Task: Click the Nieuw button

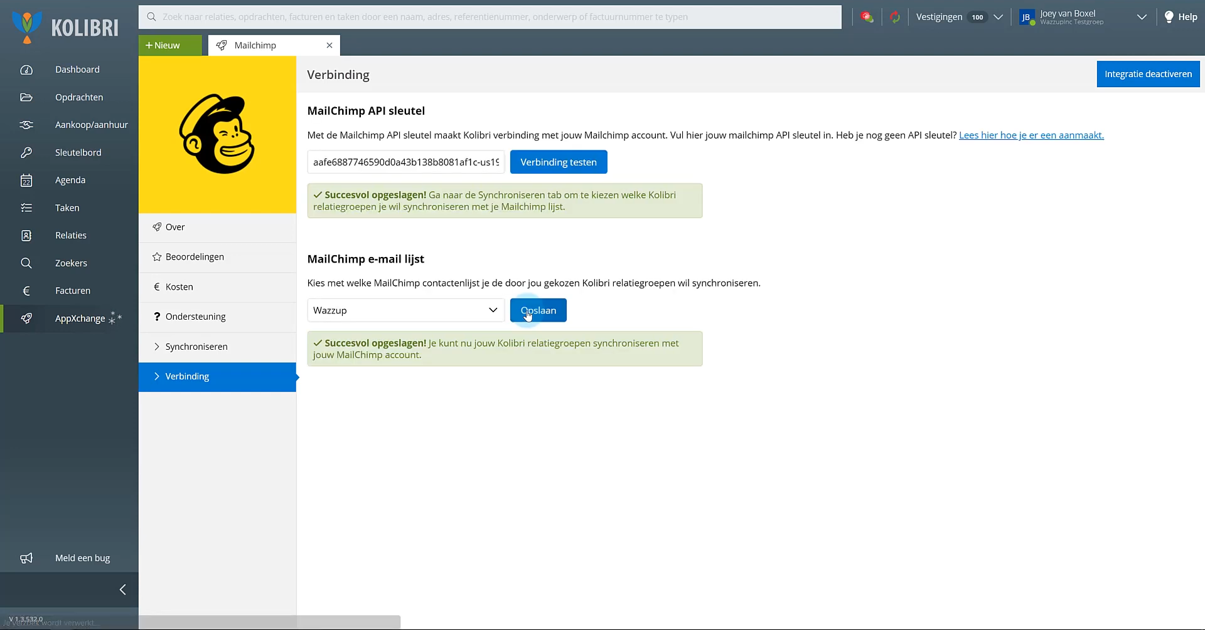Action: click(170, 45)
